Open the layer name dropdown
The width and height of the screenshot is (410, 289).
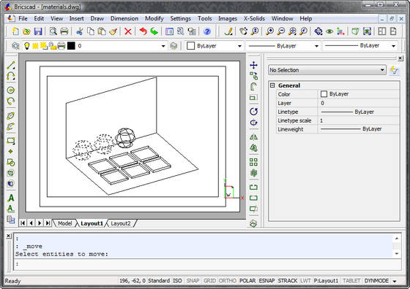click(x=163, y=46)
